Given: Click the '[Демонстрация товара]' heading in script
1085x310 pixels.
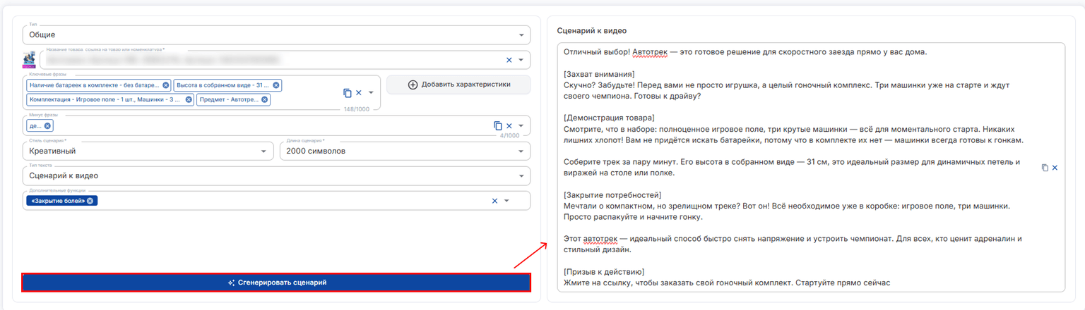Looking at the screenshot, I should point(609,118).
